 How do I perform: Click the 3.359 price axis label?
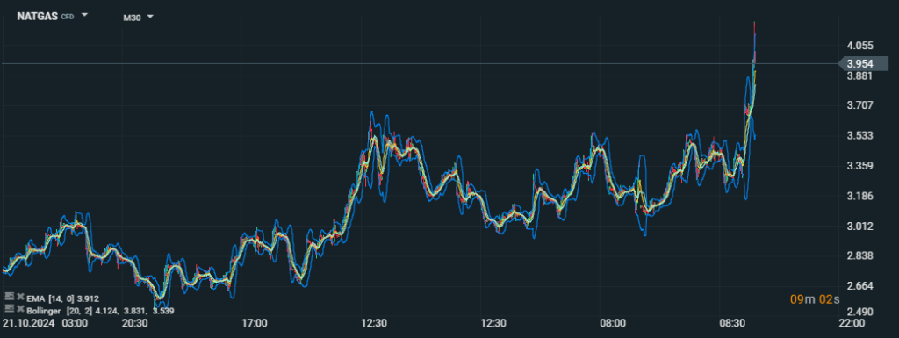pyautogui.click(x=859, y=166)
